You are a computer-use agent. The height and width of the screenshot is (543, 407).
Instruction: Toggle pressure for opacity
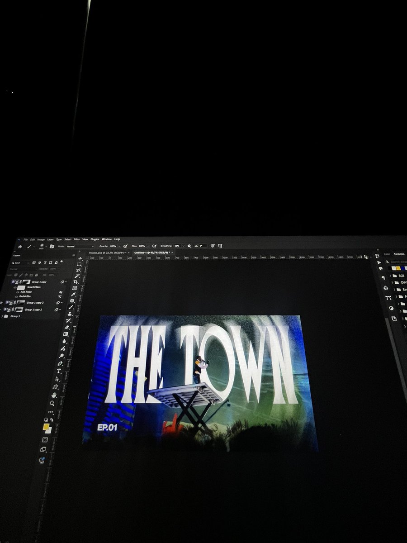(x=125, y=246)
